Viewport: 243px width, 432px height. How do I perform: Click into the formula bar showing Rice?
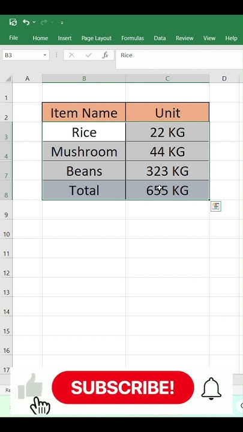pyautogui.click(x=179, y=56)
